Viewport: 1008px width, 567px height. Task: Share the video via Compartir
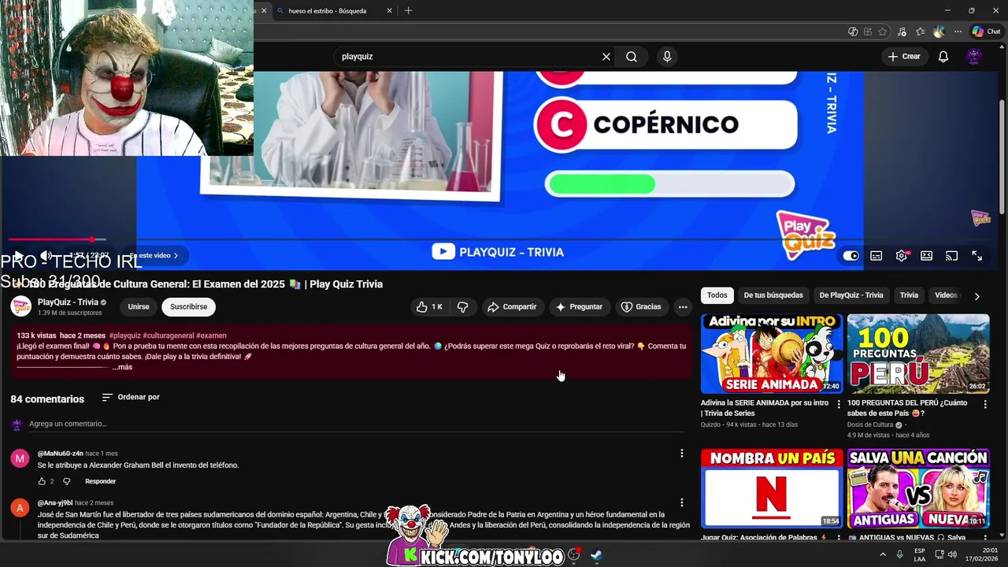511,307
